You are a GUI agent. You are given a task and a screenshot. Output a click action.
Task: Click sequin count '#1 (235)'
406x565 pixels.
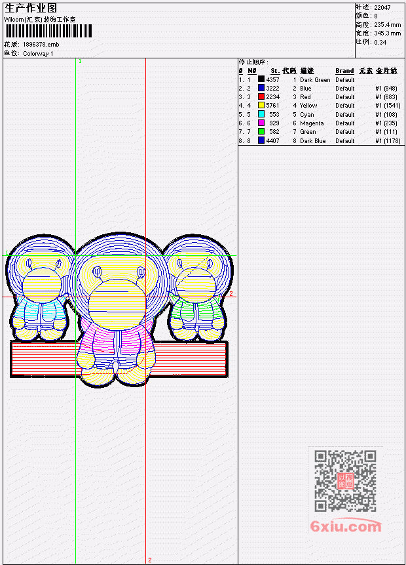coord(386,123)
